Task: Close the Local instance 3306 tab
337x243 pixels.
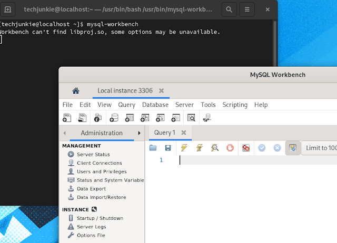Action: [x=162, y=91]
